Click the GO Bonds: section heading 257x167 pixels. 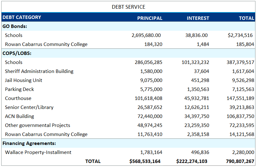tap(15, 26)
